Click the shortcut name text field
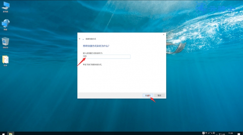243x135 pixels. point(107,57)
